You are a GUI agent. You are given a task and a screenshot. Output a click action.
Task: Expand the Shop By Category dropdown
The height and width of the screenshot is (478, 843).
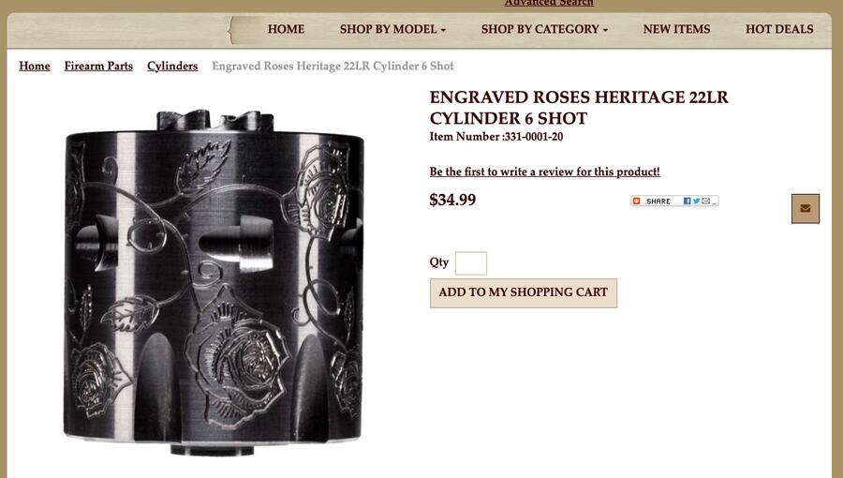click(544, 29)
